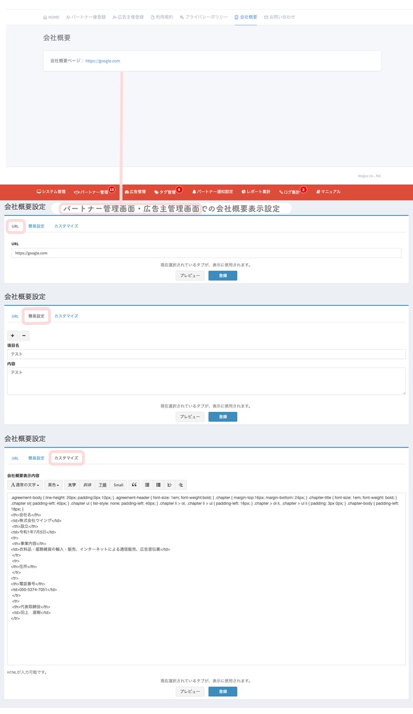The height and width of the screenshot is (714, 413).
Task: Insert an unordered bullet list
Action: pyautogui.click(x=147, y=485)
